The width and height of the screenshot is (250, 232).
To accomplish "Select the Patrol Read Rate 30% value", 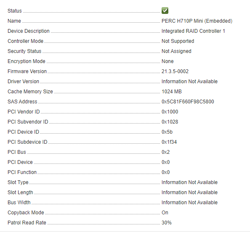I will (166, 223).
